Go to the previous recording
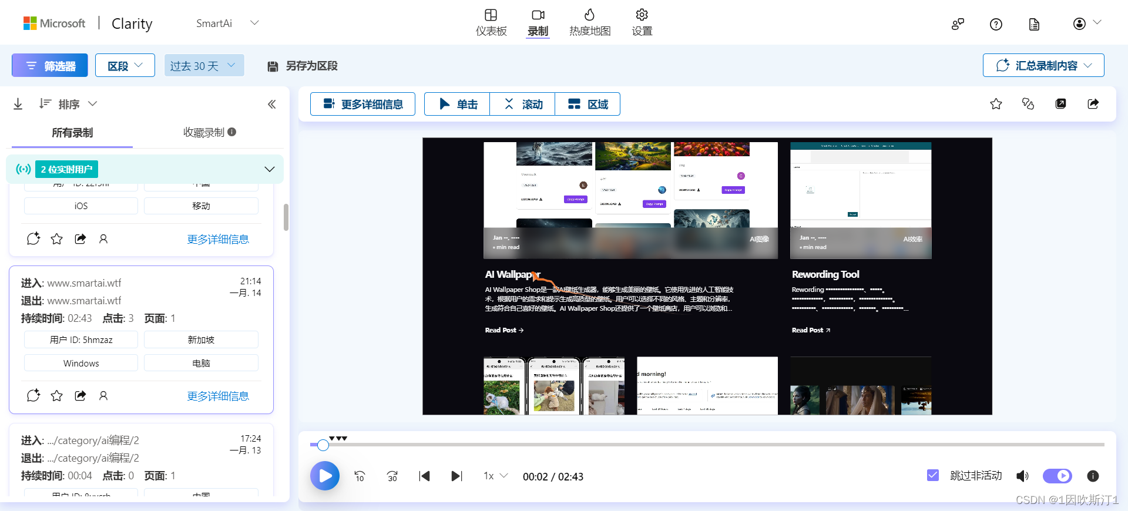Image resolution: width=1128 pixels, height=511 pixels. tap(424, 476)
